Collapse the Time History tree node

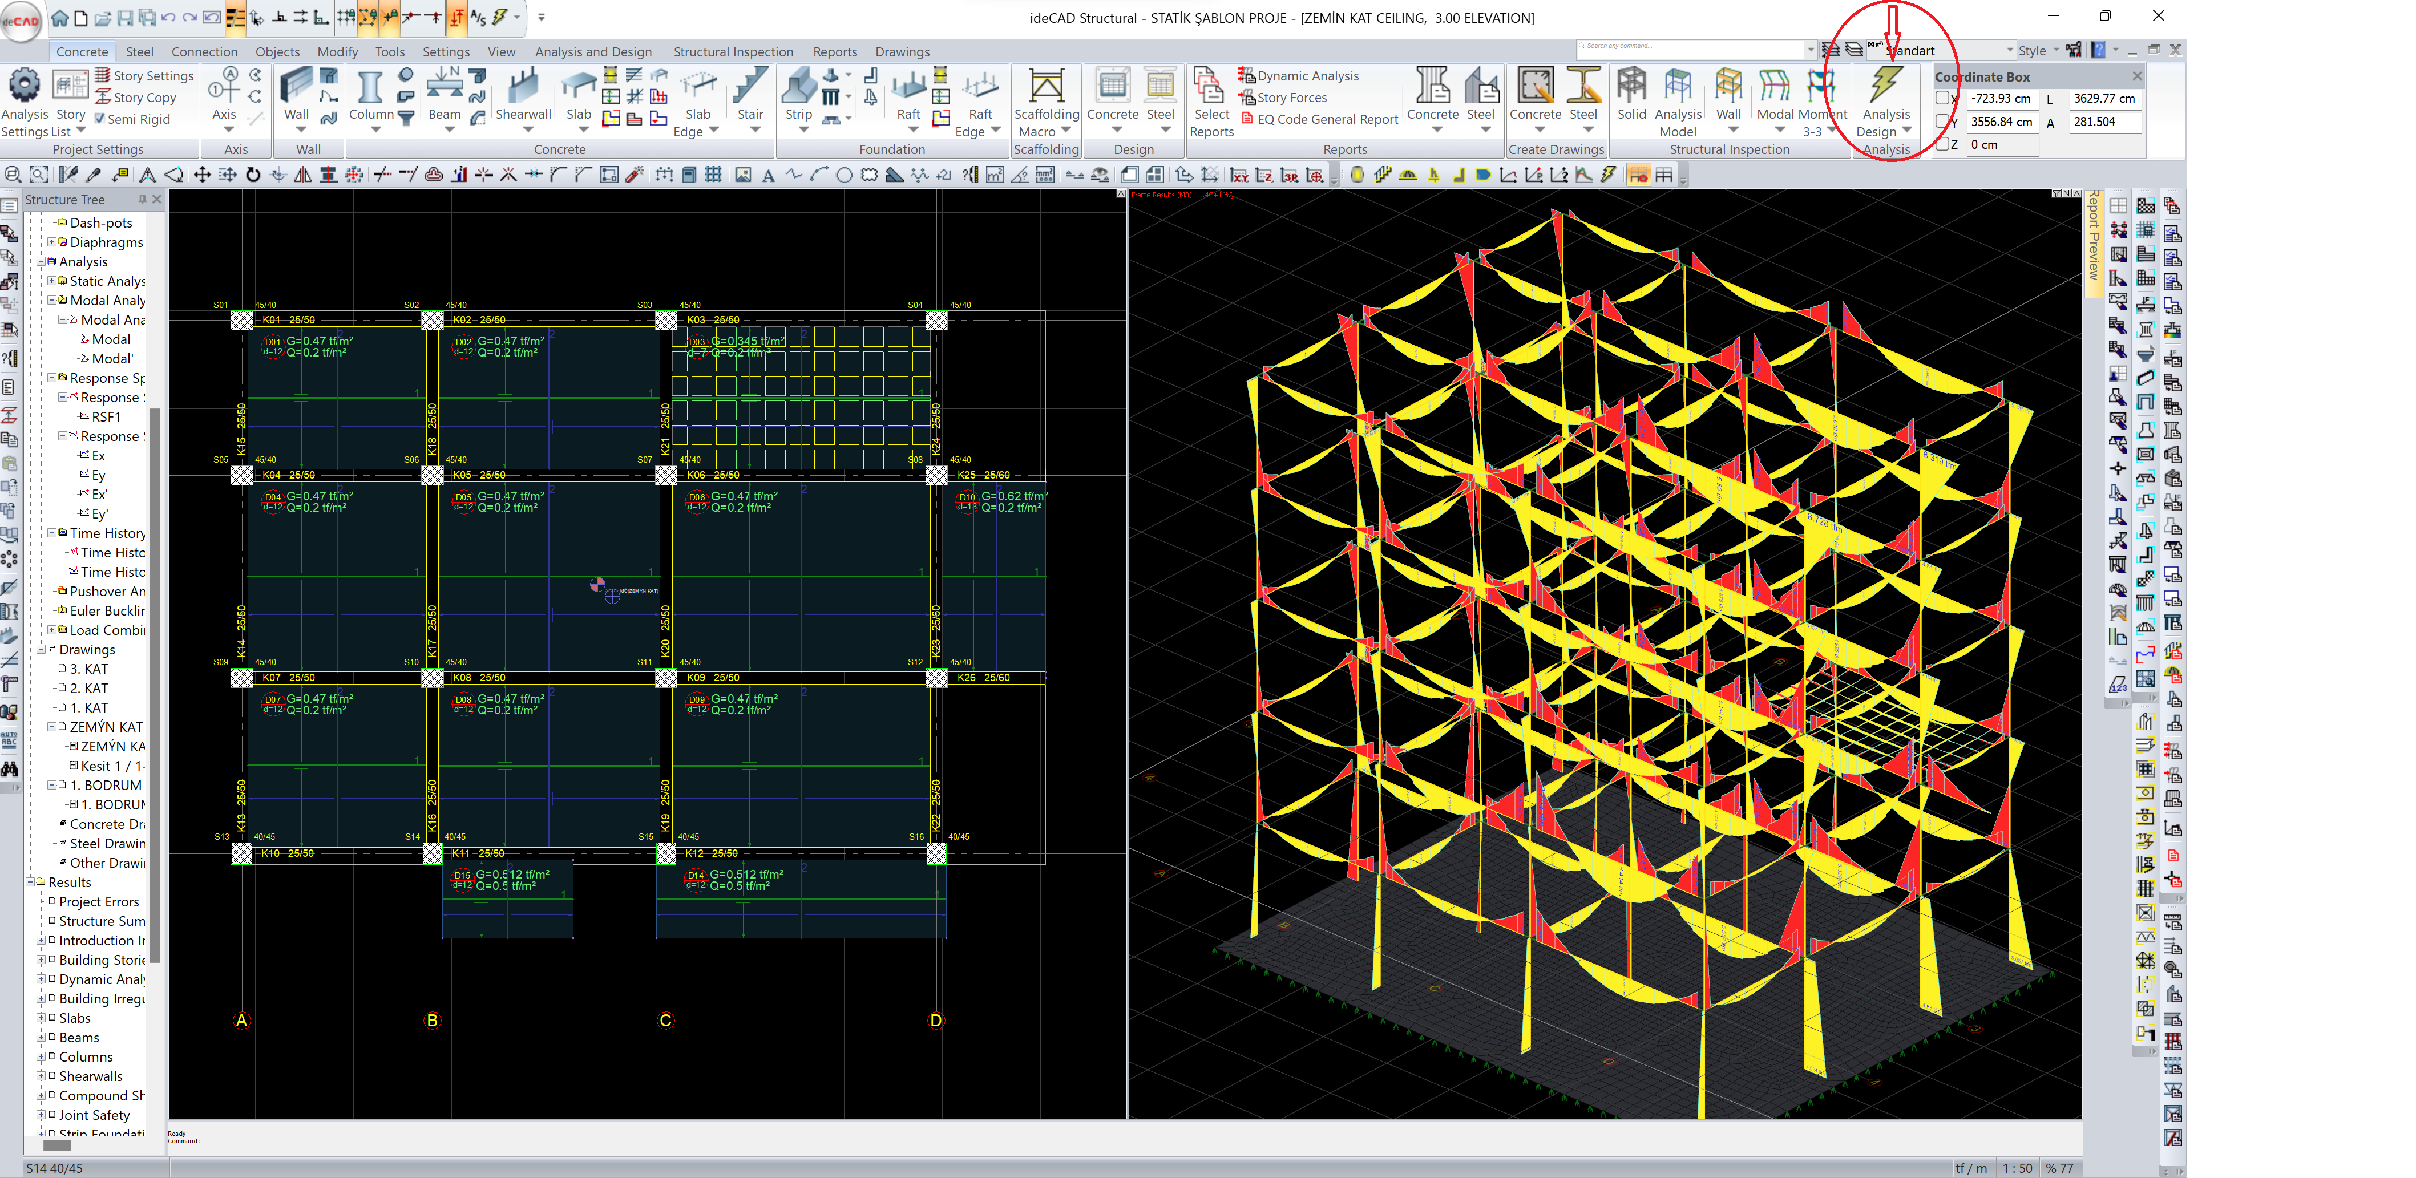(51, 533)
